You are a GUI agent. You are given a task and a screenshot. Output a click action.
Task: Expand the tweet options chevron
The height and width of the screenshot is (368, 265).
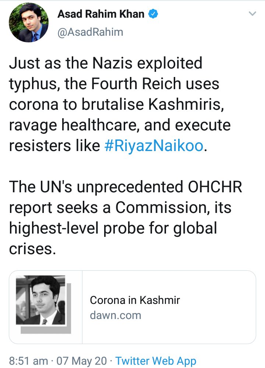click(252, 14)
